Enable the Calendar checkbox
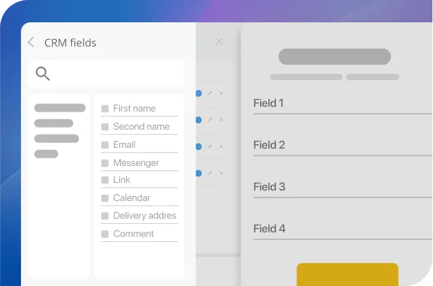Screen dimensions: 433x286 [x=105, y=198]
